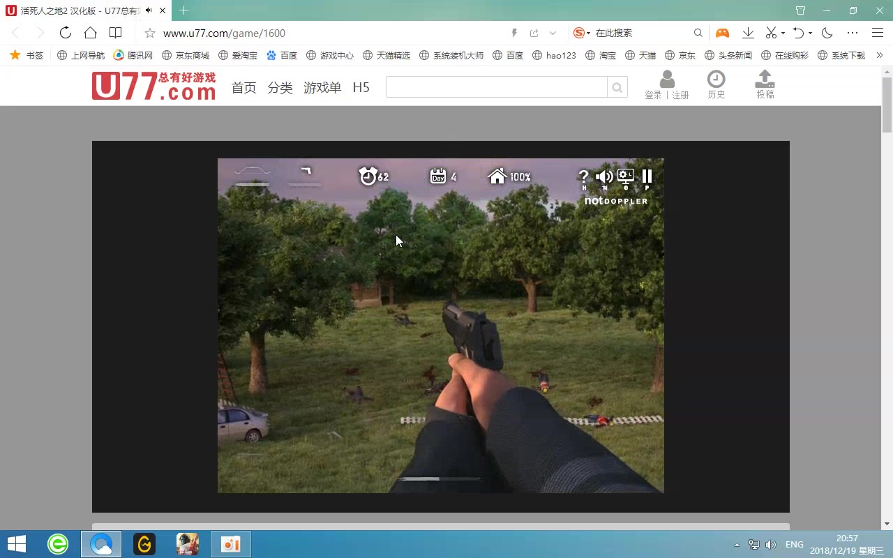This screenshot has width=893, height=558.
Task: Reload the page with refresh button
Action: [x=65, y=33]
